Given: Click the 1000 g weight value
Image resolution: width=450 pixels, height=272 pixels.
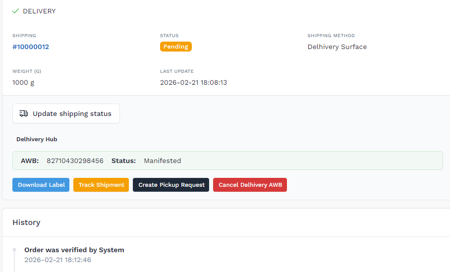Looking at the screenshot, I should pyautogui.click(x=23, y=83).
